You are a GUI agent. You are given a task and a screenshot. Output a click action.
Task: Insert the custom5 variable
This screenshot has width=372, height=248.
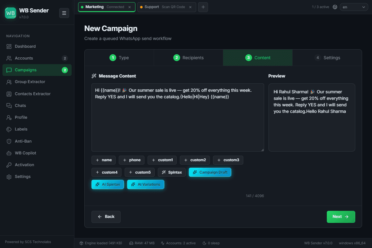coord(140,172)
